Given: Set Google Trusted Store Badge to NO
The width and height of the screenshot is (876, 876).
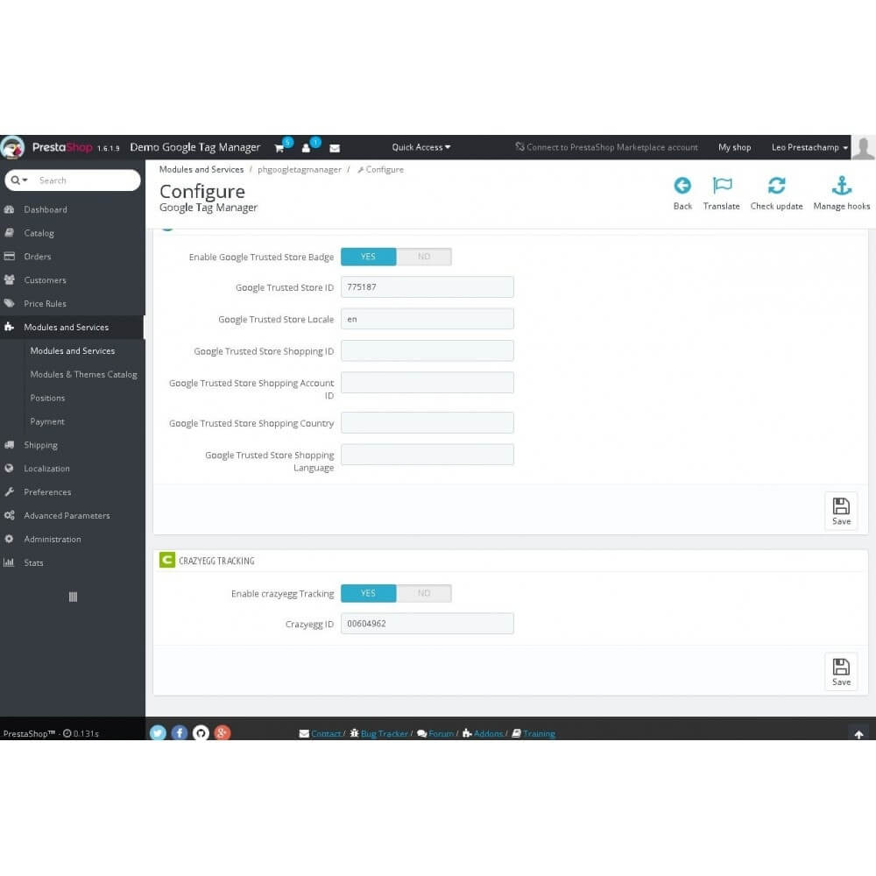Looking at the screenshot, I should (x=423, y=257).
